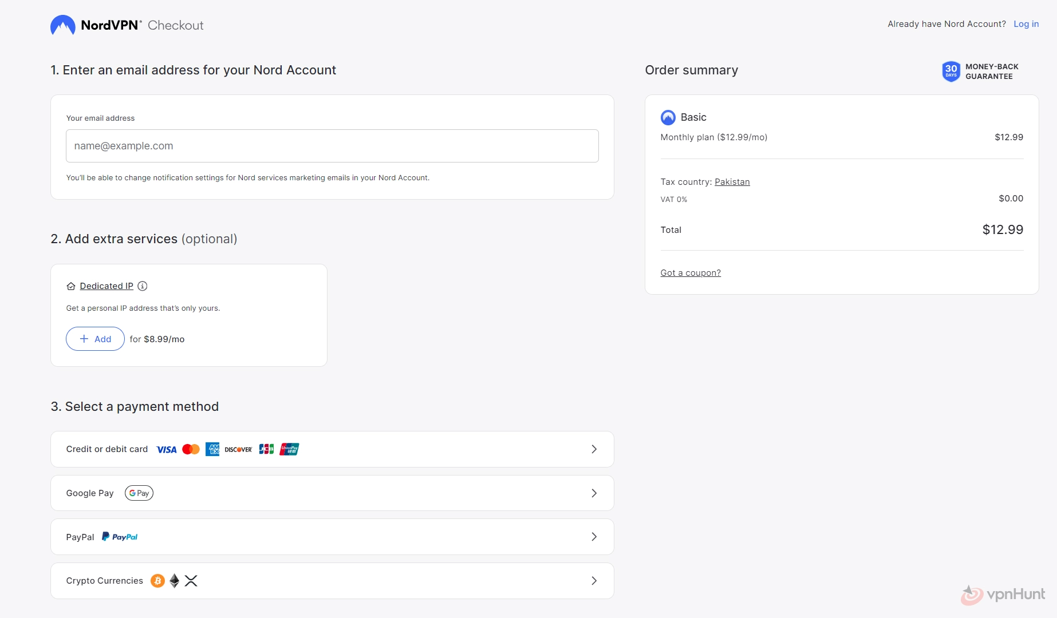1057x618 pixels.
Task: Click 'Get a personal IP address' description
Action: tap(143, 308)
